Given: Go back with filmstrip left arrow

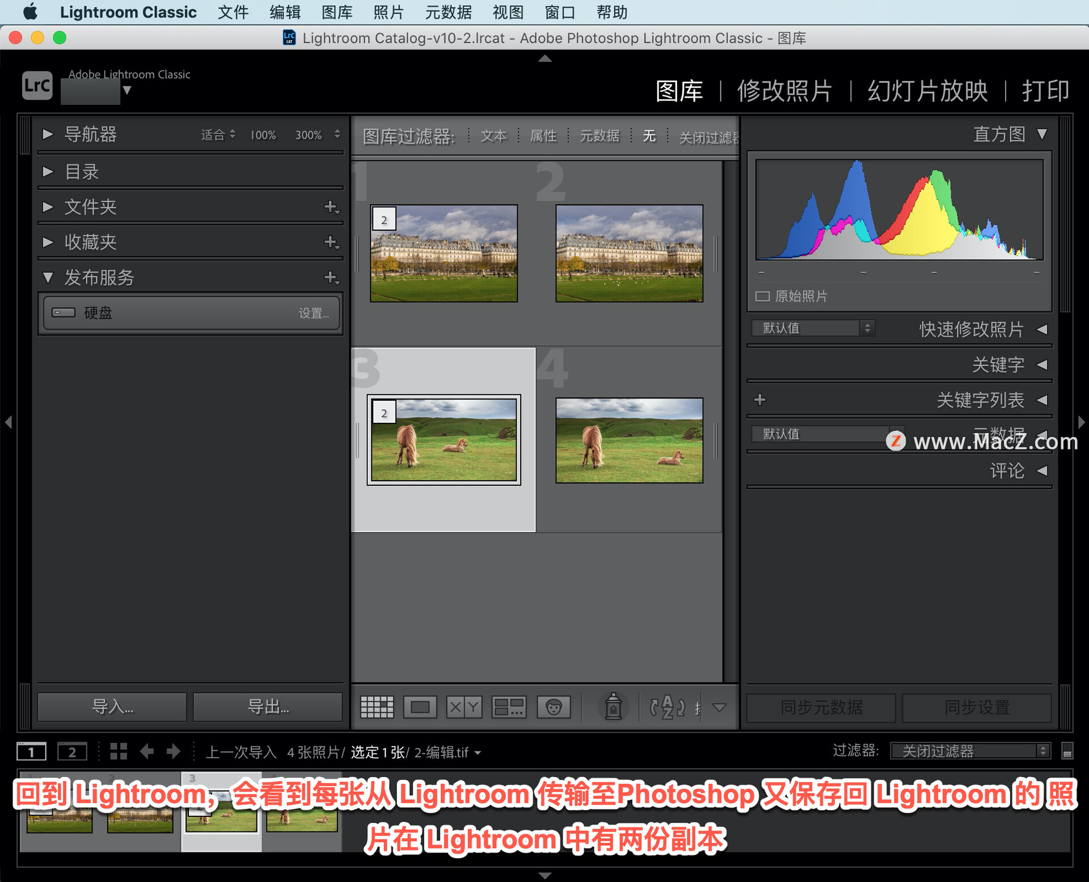Looking at the screenshot, I should pos(147,752).
